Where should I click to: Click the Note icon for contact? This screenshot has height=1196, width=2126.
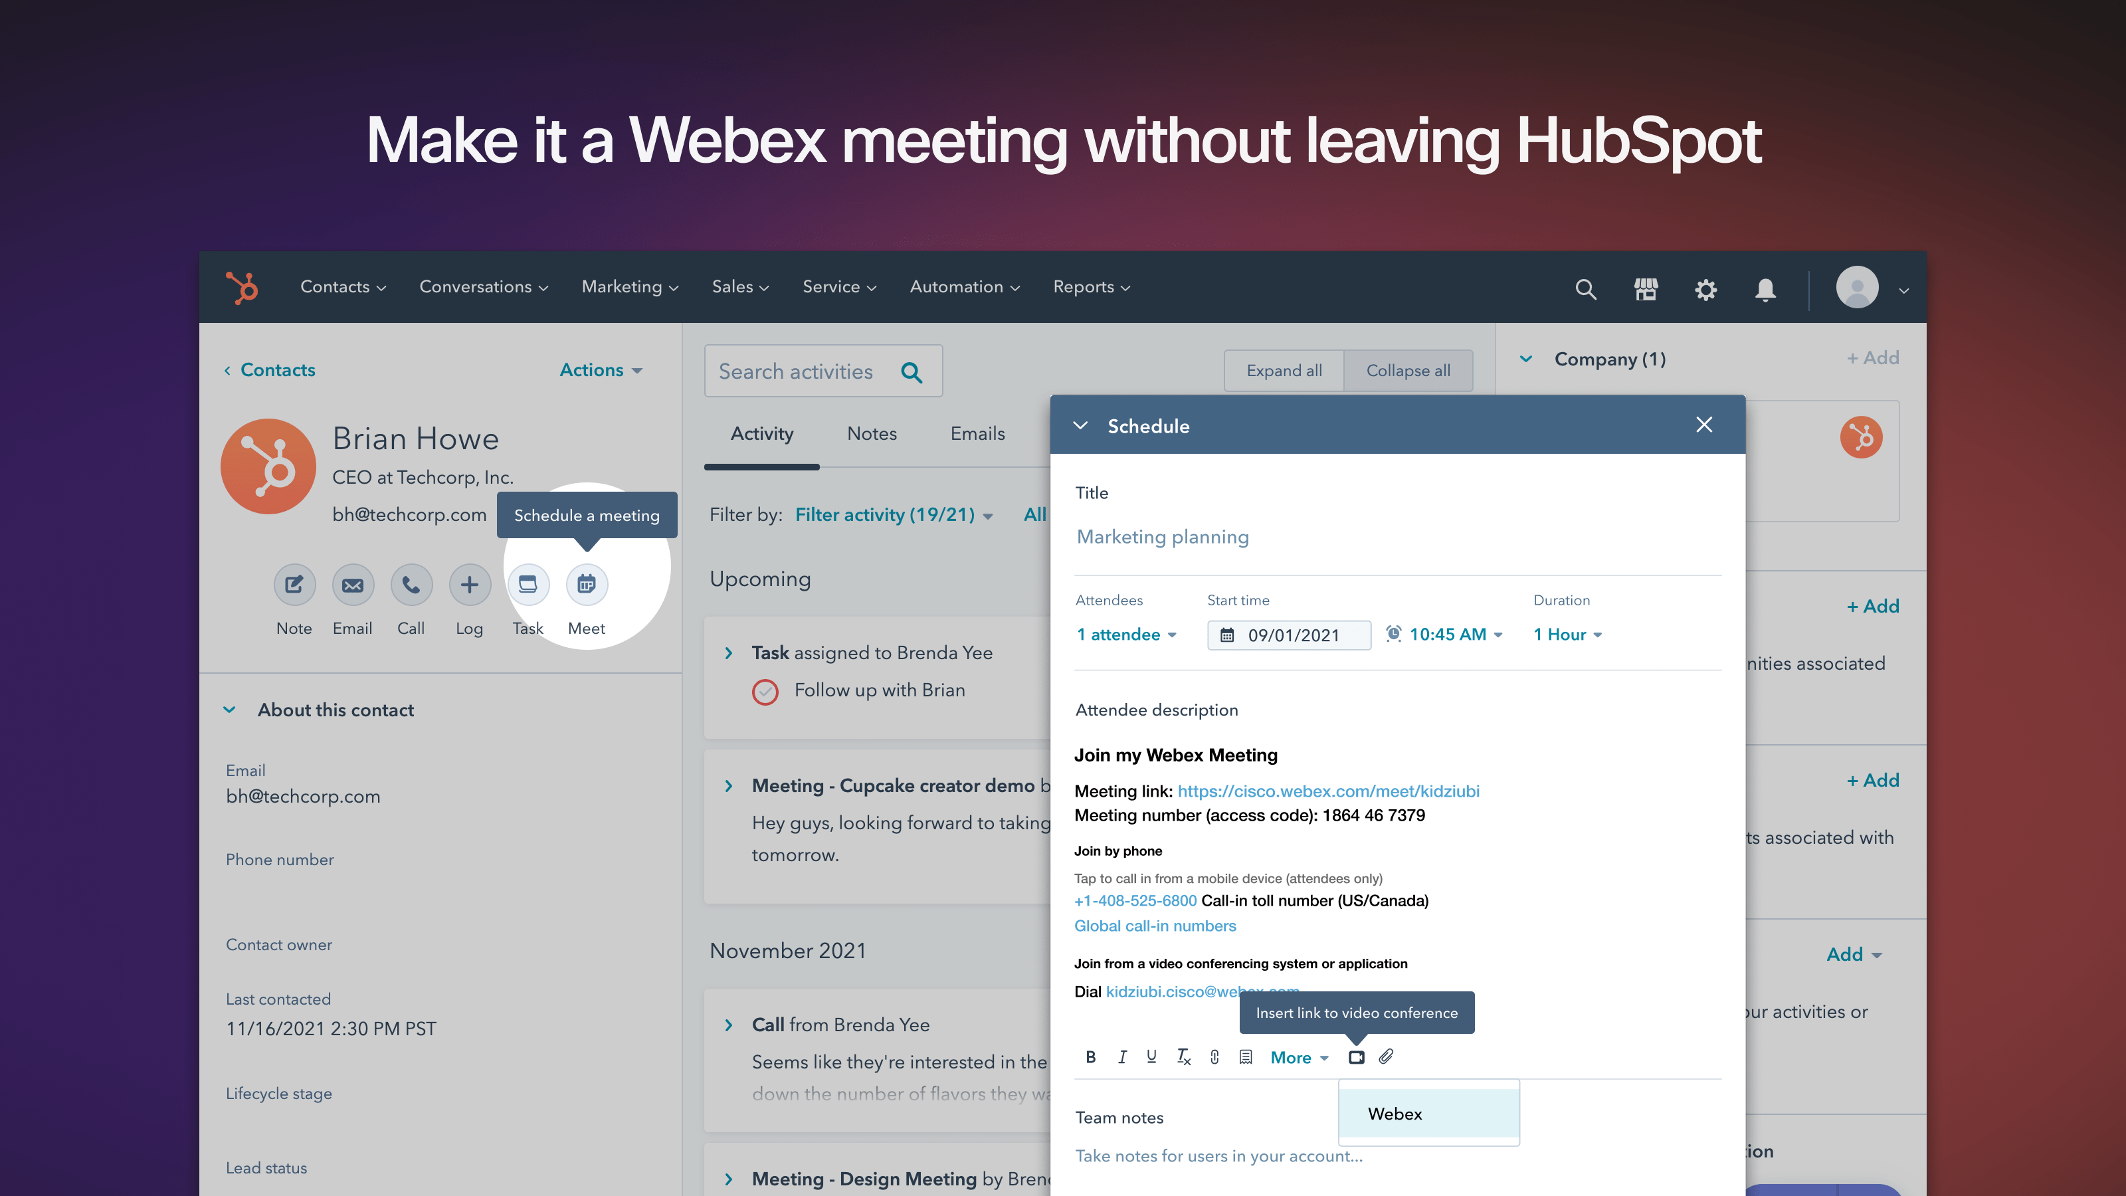[294, 584]
